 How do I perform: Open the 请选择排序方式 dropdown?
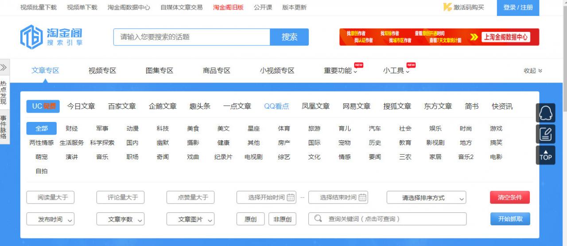click(426, 197)
